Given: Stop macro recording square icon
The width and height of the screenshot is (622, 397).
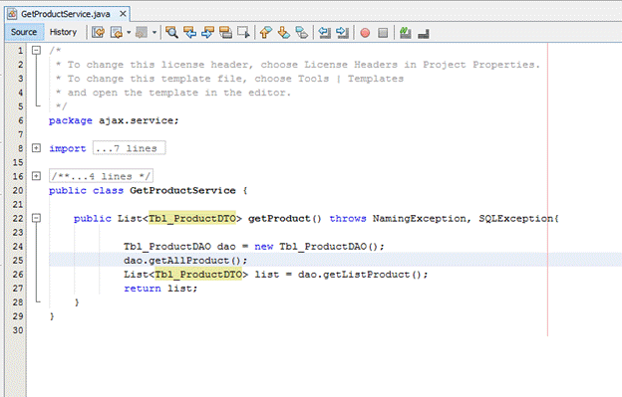Looking at the screenshot, I should pyautogui.click(x=383, y=33).
